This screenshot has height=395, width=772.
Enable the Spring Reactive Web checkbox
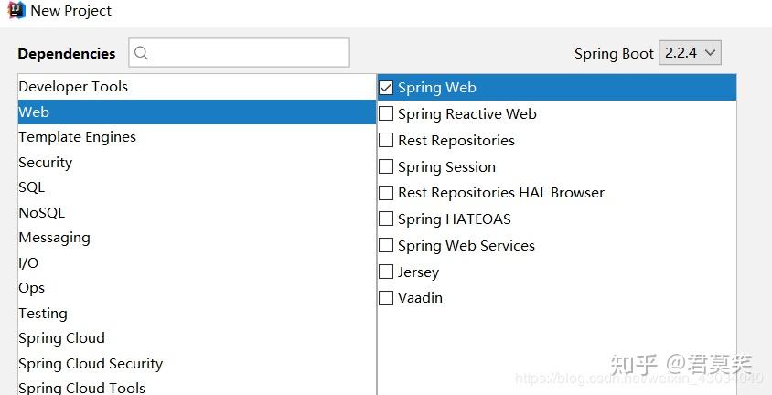coord(386,114)
